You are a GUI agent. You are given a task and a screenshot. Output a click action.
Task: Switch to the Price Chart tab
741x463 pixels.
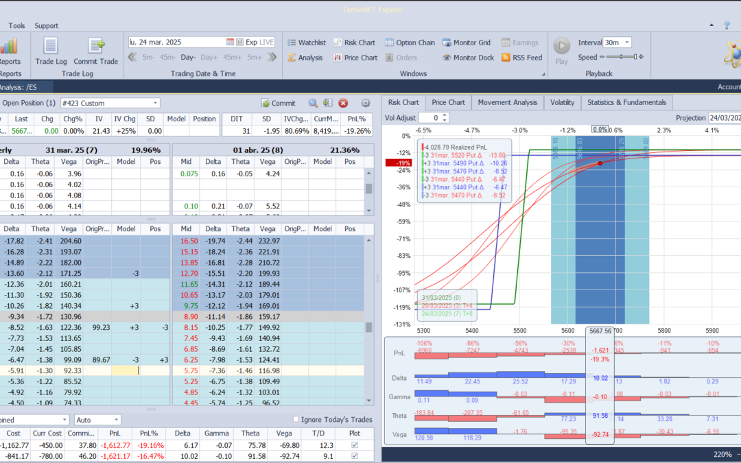click(x=448, y=102)
